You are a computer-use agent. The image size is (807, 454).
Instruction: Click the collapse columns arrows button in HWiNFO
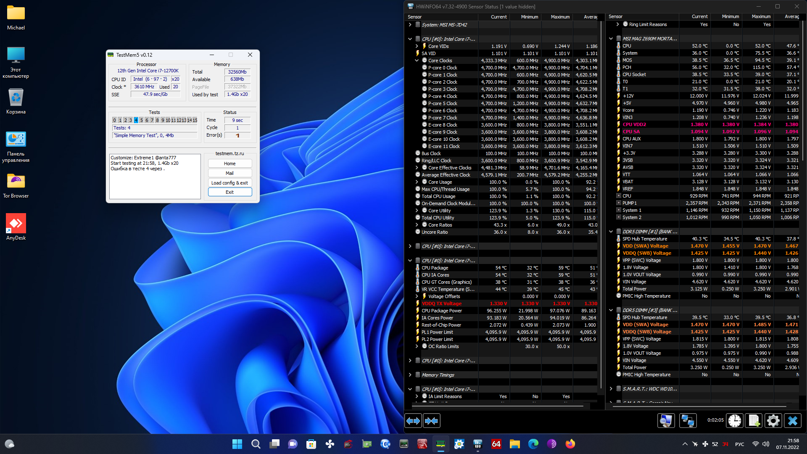pos(432,421)
